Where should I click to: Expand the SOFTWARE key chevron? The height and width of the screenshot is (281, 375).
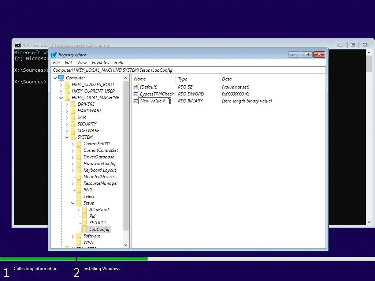(x=67, y=131)
